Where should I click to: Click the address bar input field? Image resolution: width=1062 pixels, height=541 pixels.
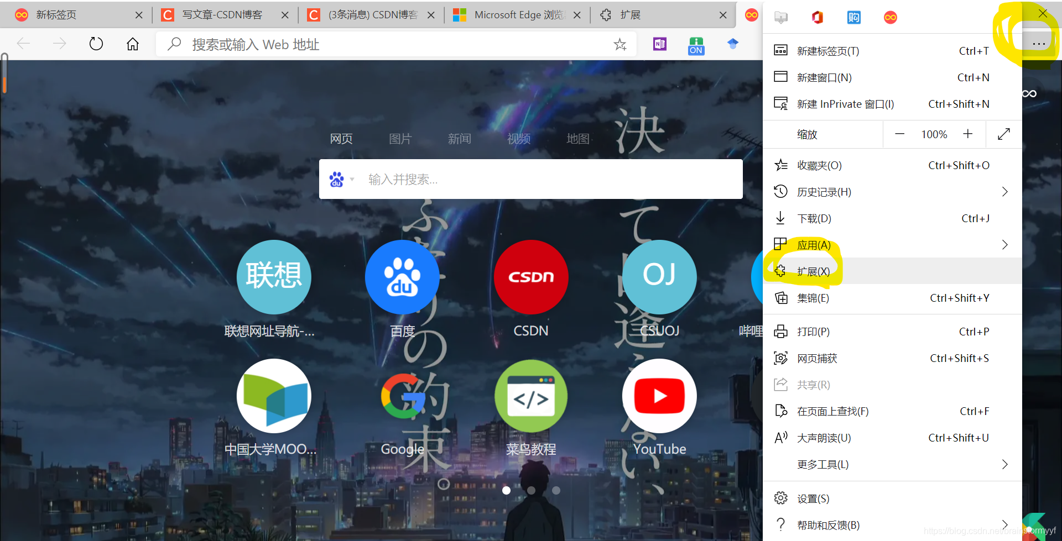coord(396,44)
